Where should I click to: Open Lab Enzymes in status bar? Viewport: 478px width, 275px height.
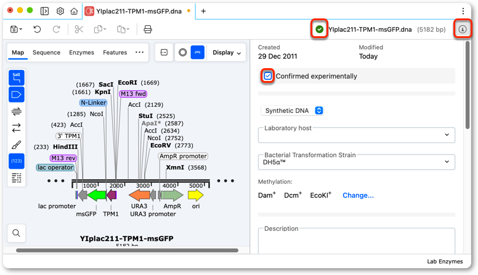445,261
